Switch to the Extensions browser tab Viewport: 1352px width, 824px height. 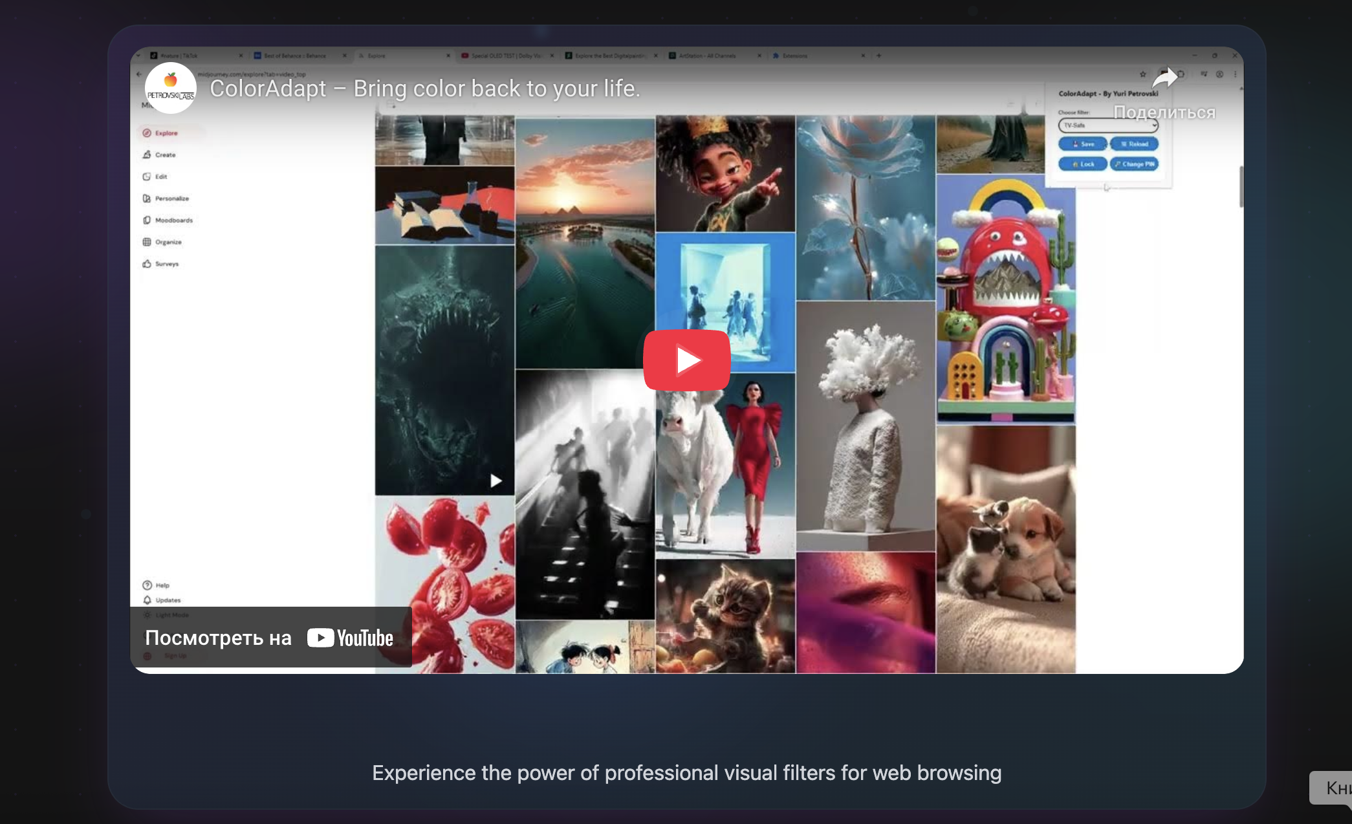[795, 56]
